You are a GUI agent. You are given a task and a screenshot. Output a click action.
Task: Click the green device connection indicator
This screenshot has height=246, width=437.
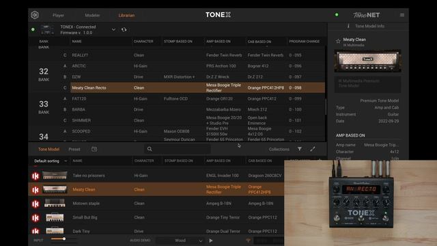point(33,29)
